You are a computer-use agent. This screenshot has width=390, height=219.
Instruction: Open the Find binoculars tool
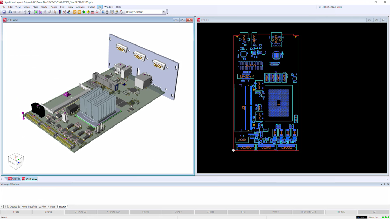9,12
